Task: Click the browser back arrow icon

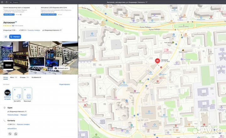Action: click(x=2, y=2)
